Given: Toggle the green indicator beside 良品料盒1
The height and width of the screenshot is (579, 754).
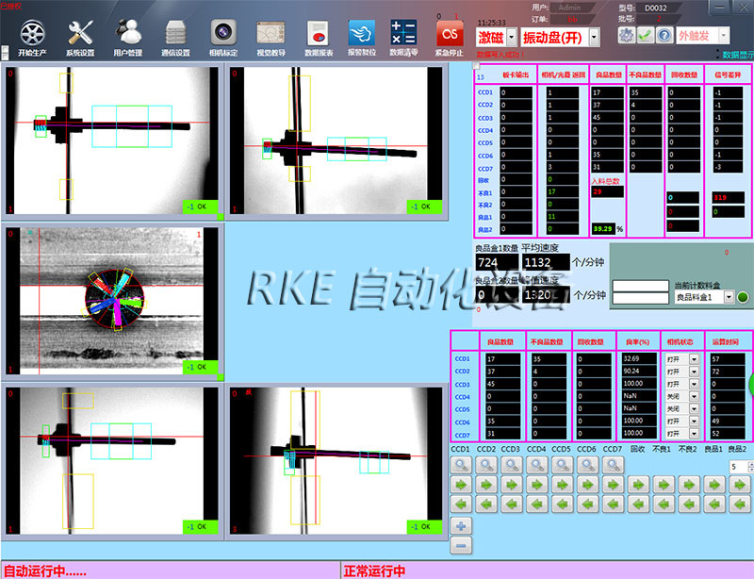Looking at the screenshot, I should click(x=743, y=297).
